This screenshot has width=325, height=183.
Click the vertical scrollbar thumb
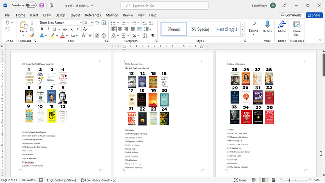(x=323, y=65)
